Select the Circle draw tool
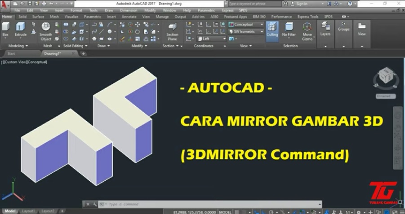 pos(110,32)
